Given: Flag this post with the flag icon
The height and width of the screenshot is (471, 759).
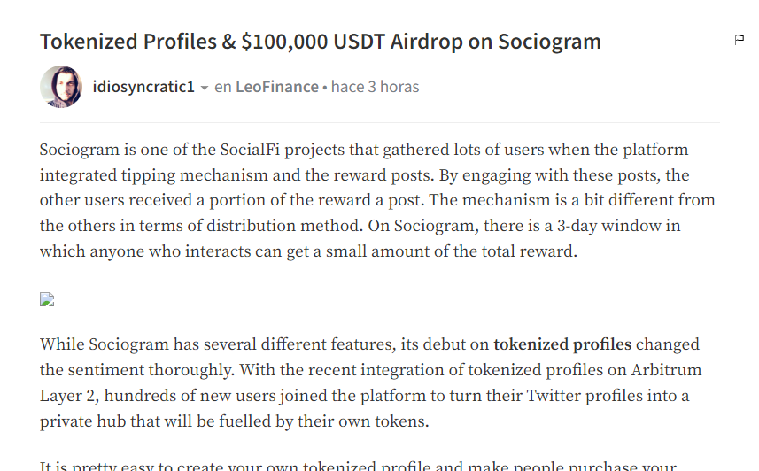Looking at the screenshot, I should (739, 40).
